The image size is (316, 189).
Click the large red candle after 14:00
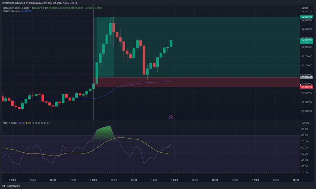144,60
